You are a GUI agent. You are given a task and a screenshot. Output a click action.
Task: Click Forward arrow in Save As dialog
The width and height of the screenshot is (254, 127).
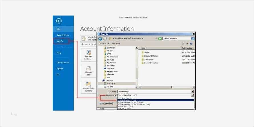105,39
